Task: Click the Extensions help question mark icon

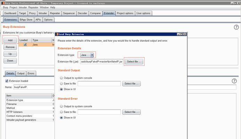Action: click(x=236, y=27)
